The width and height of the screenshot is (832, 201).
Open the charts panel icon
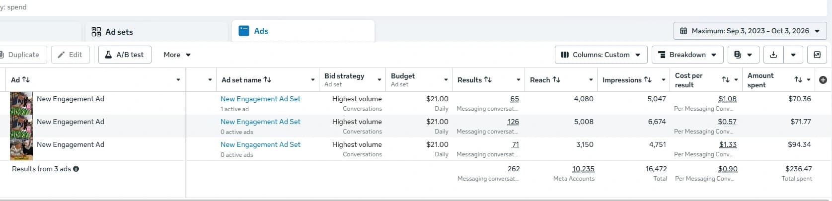coord(817,55)
